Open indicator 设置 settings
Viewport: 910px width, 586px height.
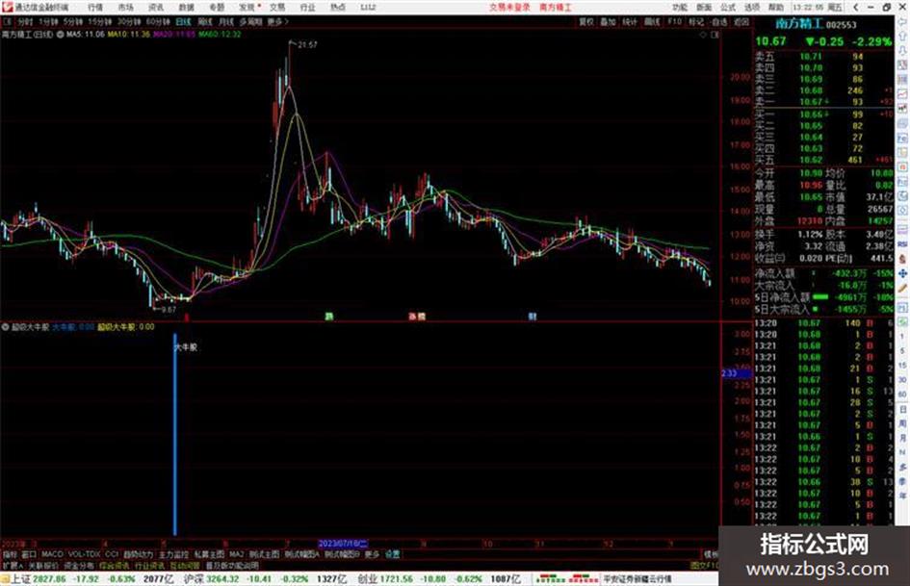pyautogui.click(x=392, y=554)
